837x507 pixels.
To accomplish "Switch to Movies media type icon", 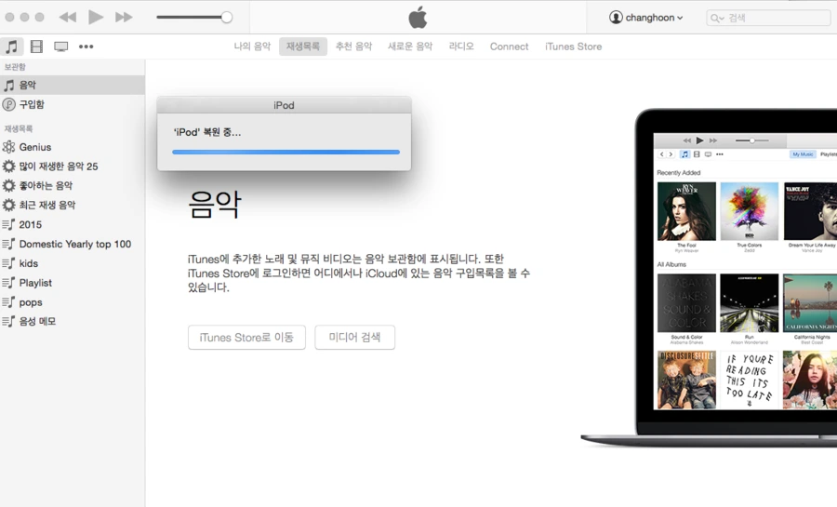I will tap(36, 47).
